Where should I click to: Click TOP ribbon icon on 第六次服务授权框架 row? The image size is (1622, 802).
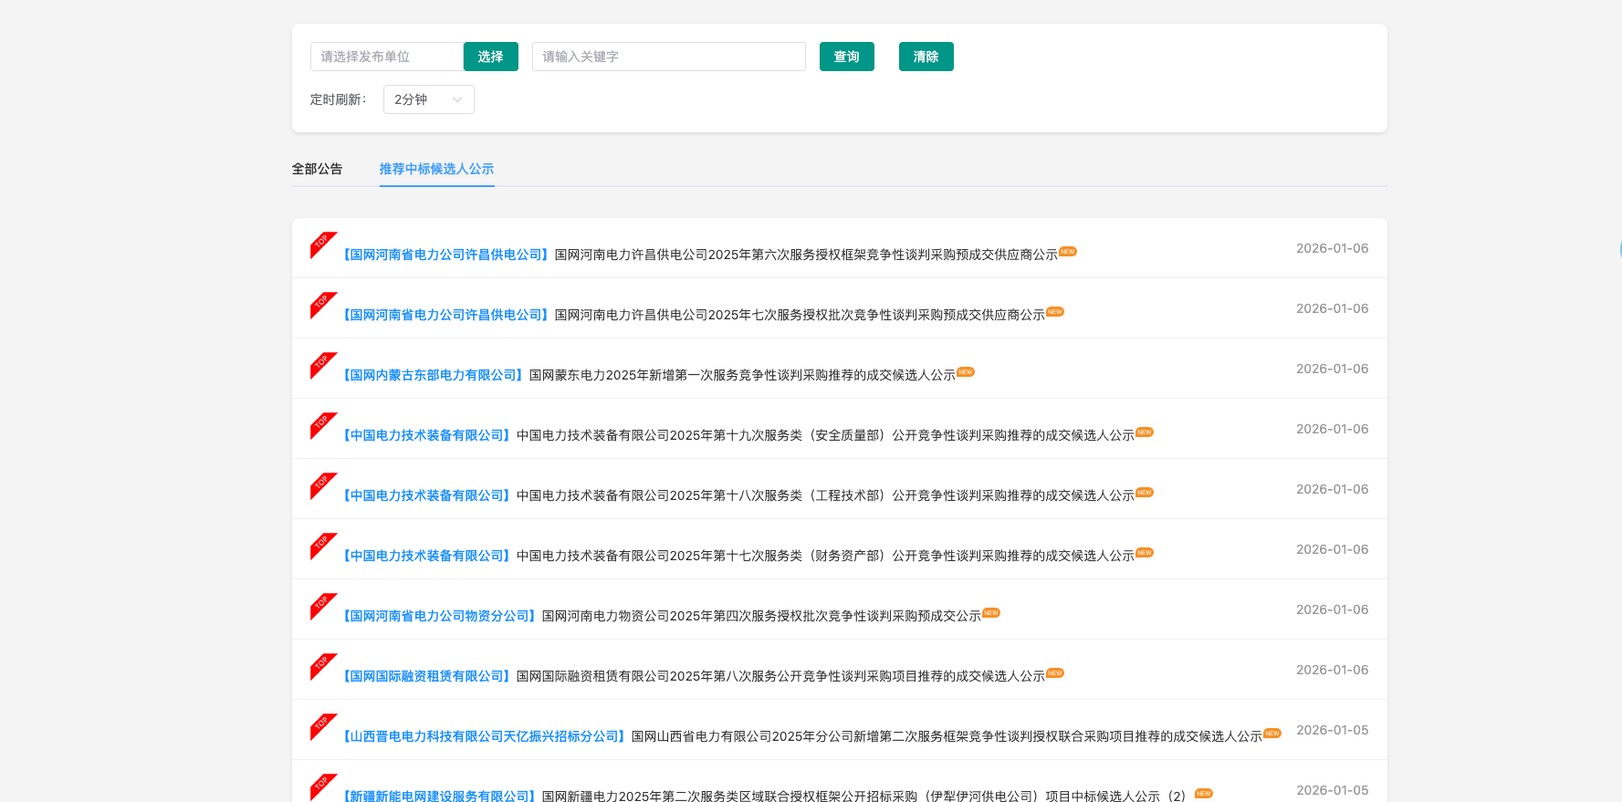click(x=322, y=244)
